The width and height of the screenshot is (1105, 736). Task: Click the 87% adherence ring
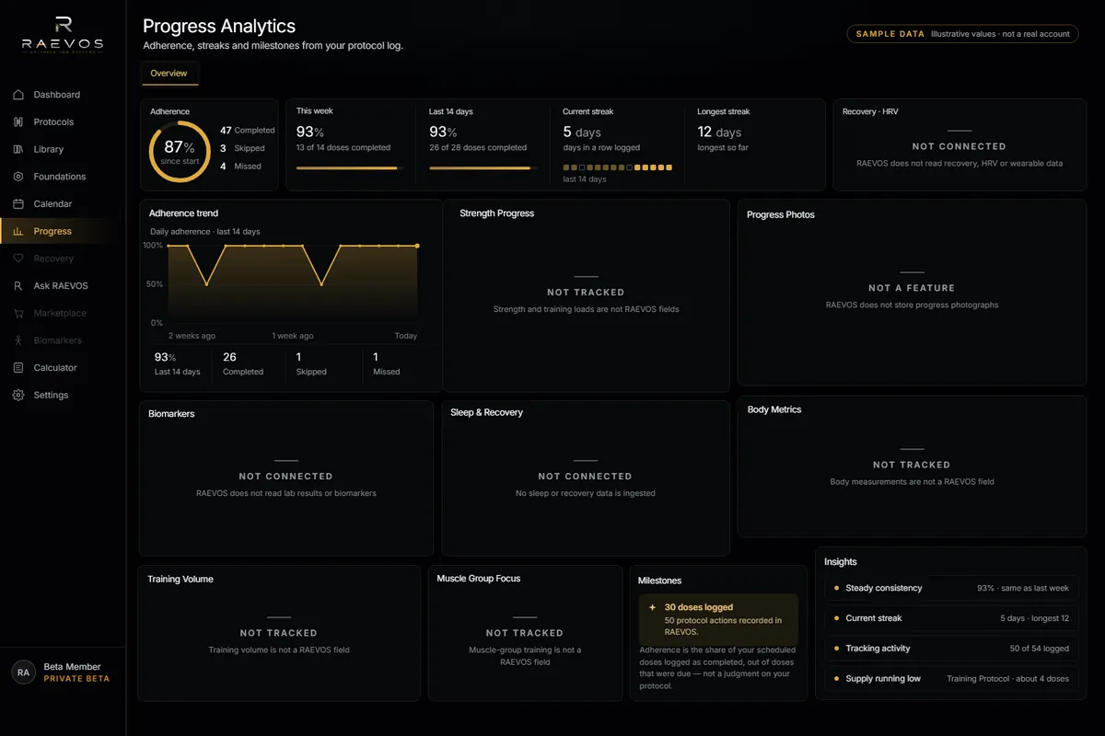[x=179, y=151]
